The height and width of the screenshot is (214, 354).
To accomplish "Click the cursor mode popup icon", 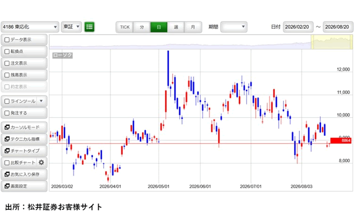I will coord(7,127).
